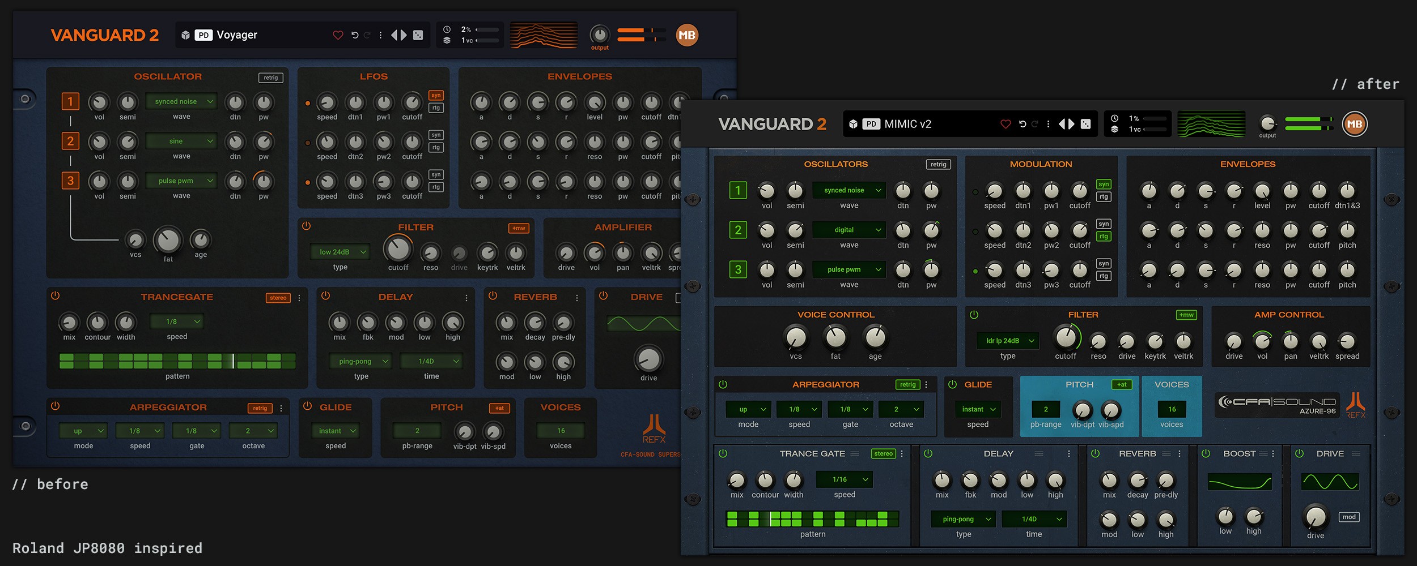Toggle the Filter power button in before window
1417x566 pixels.
click(x=306, y=226)
